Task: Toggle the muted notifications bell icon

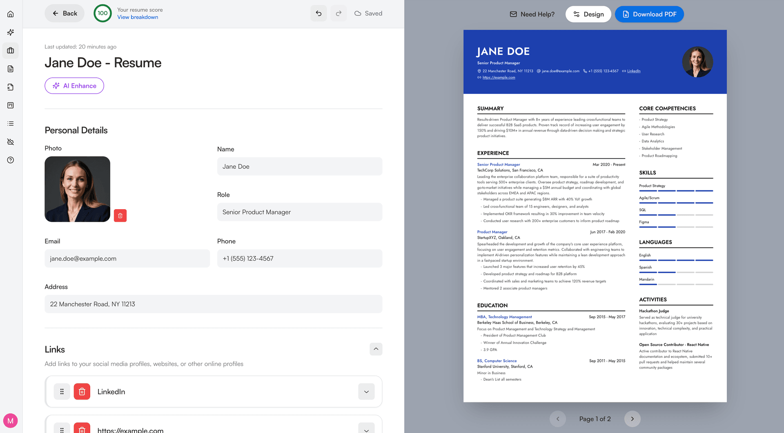Action: pyautogui.click(x=10, y=142)
